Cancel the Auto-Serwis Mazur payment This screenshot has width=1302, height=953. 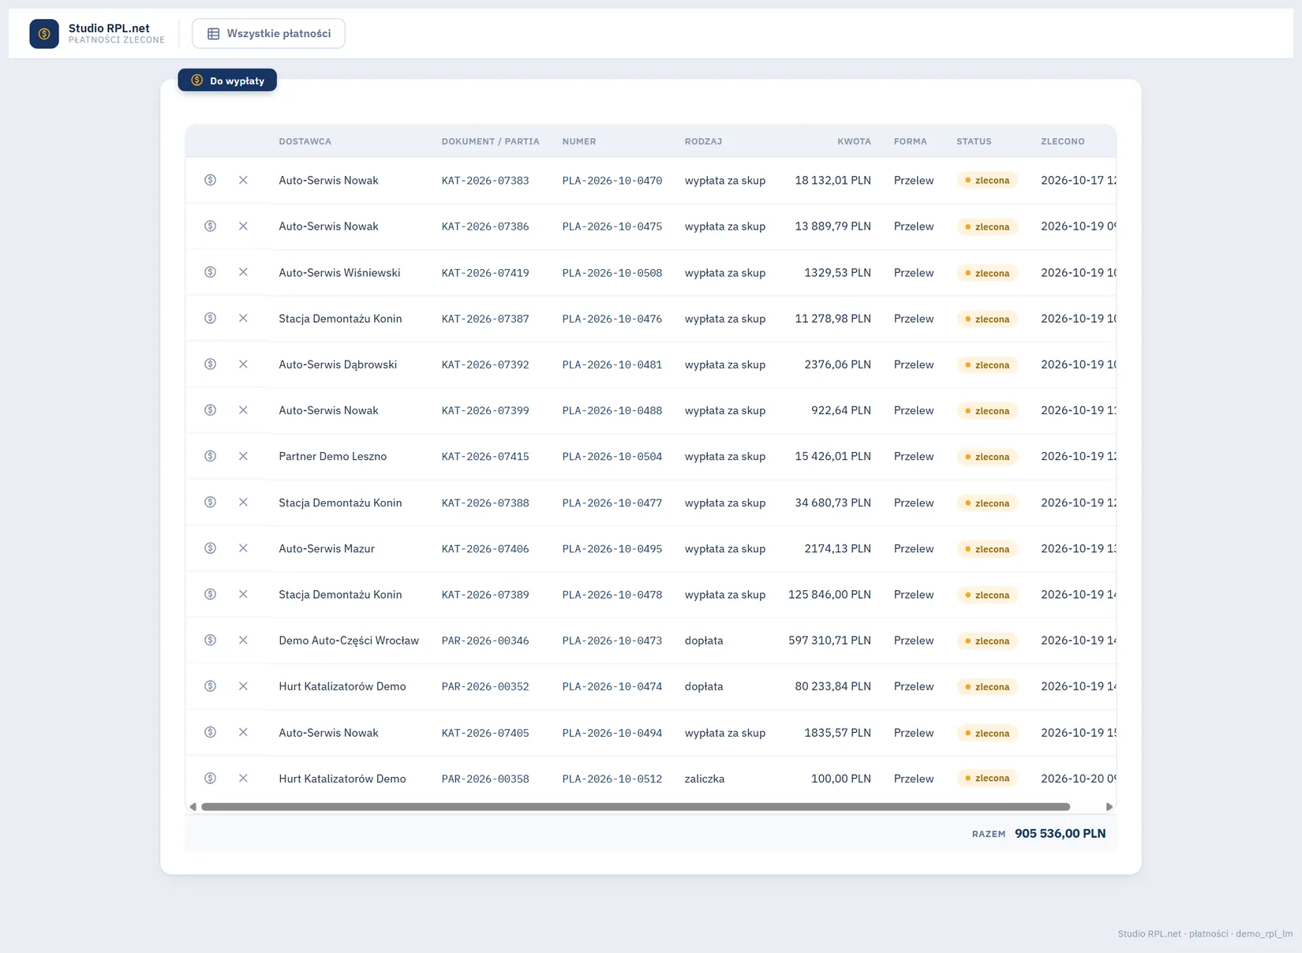243,548
